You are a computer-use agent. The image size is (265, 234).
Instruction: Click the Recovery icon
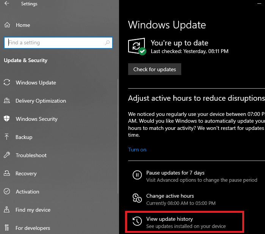point(7,173)
